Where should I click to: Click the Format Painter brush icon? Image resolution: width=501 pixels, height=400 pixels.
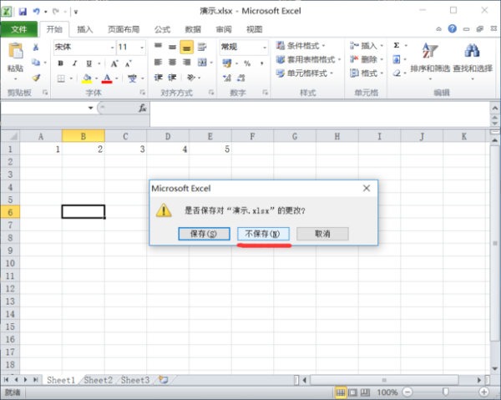[x=36, y=78]
